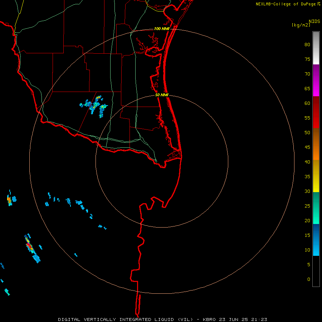Click the 65 value on the color scale

click(307, 88)
